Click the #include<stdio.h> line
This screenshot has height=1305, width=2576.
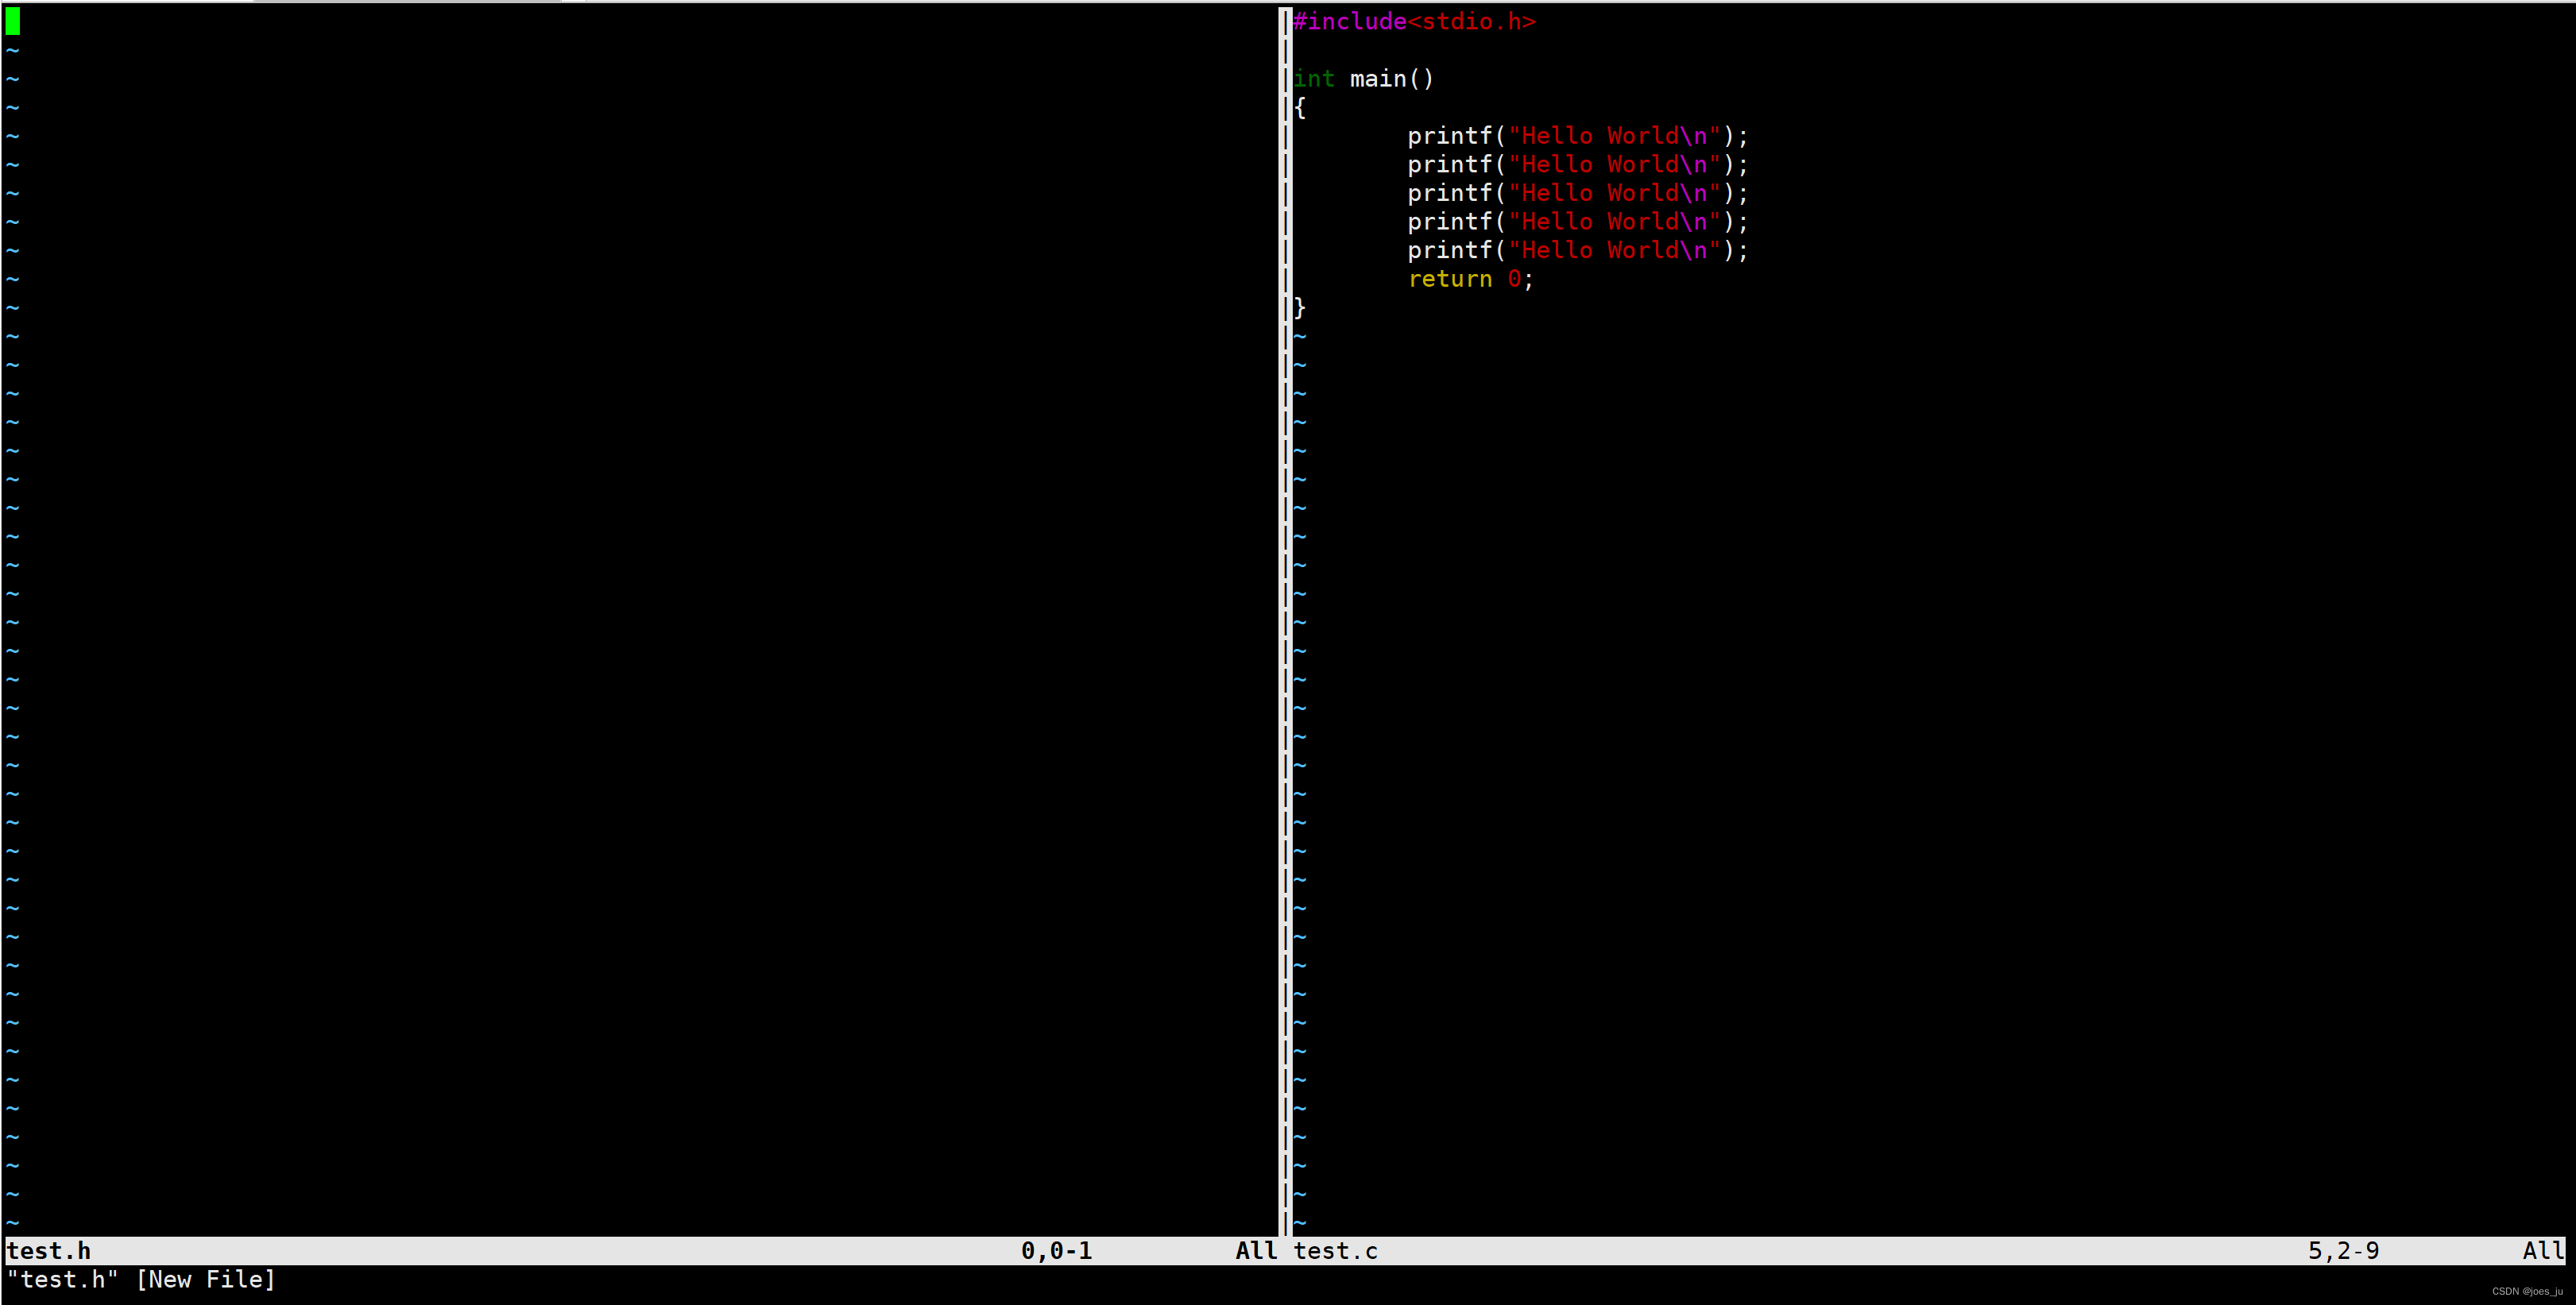pos(1414,22)
